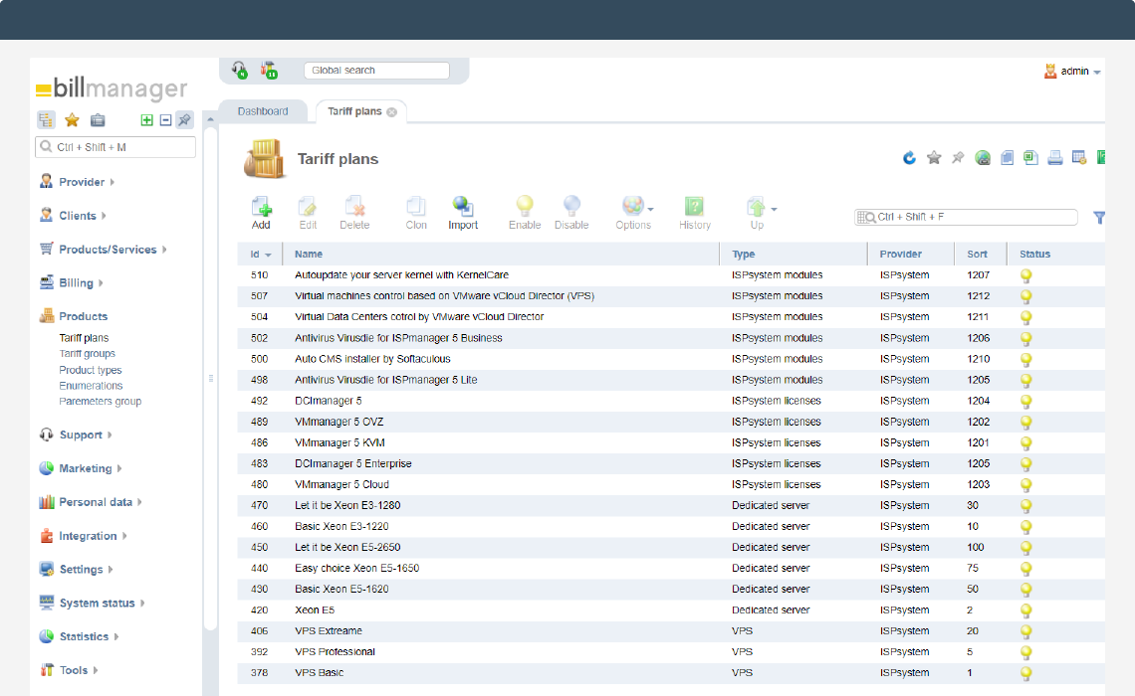Sort table by Name column header

coord(501,255)
